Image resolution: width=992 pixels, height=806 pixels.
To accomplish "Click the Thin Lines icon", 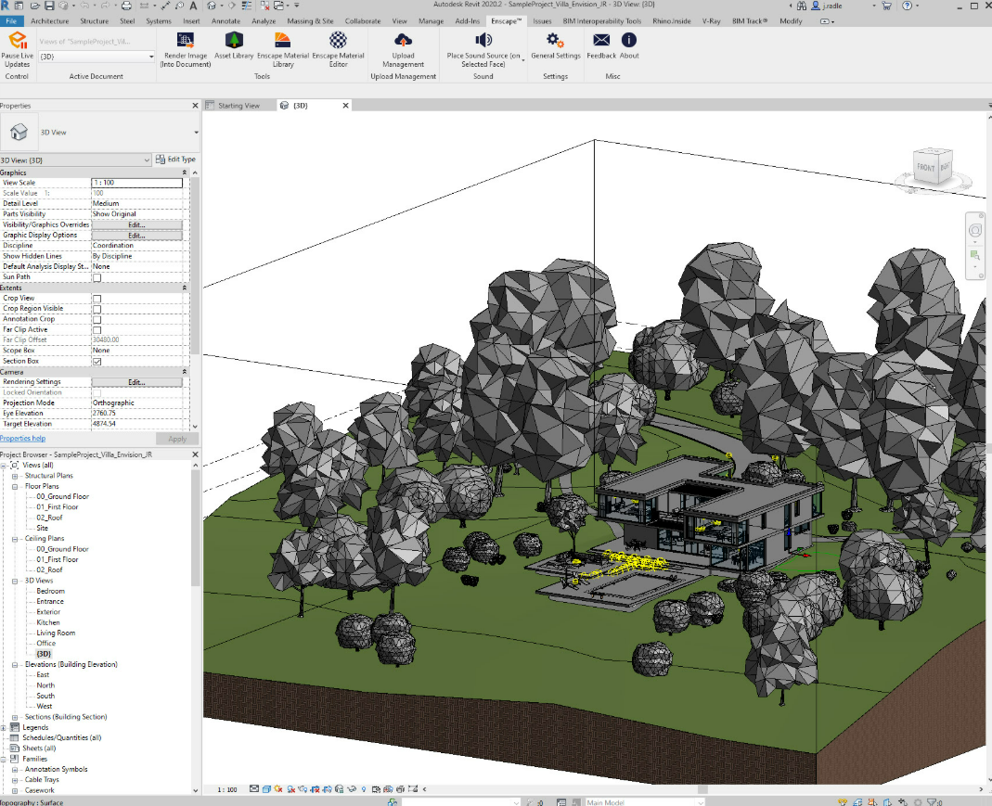I will pyautogui.click(x=247, y=6).
